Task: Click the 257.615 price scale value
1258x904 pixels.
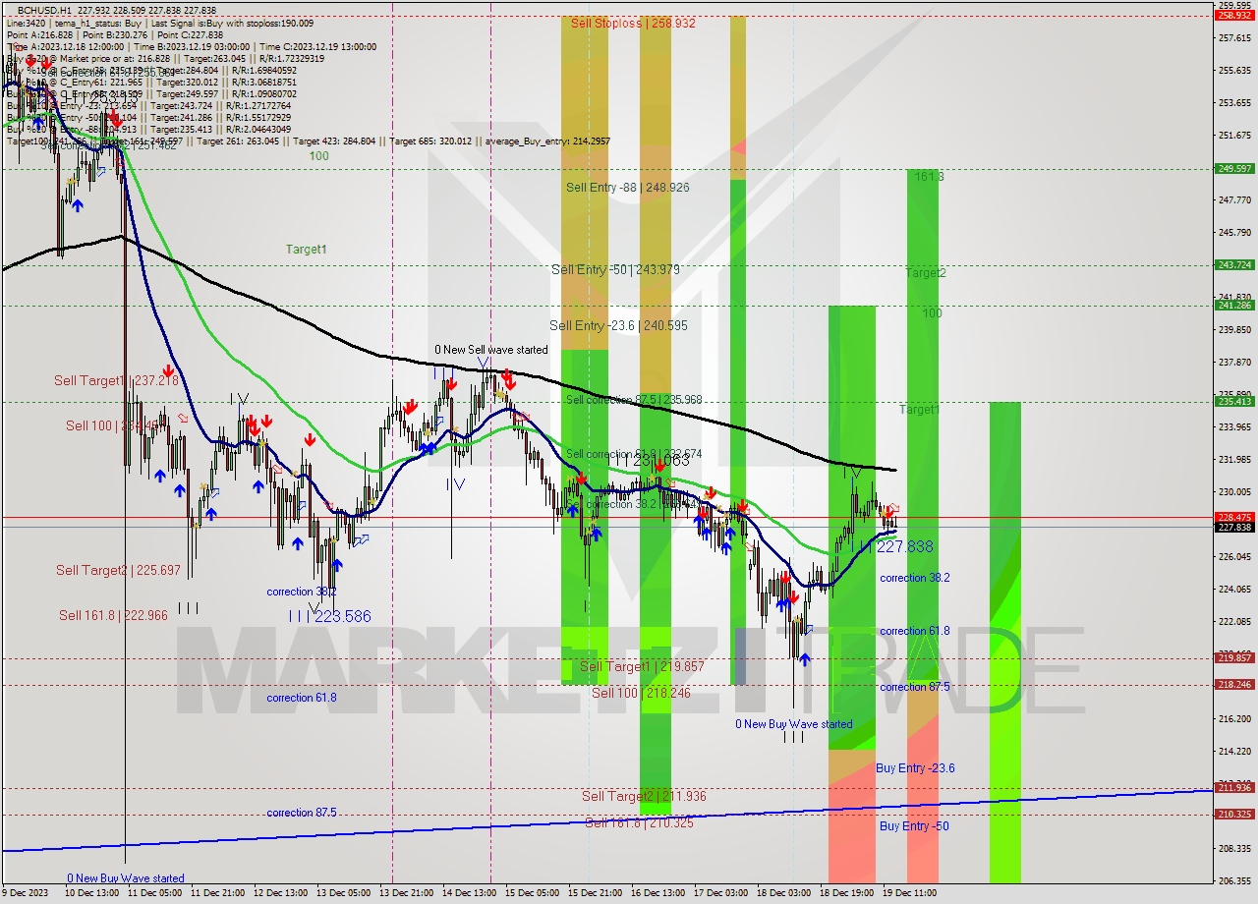Action: (x=1234, y=37)
